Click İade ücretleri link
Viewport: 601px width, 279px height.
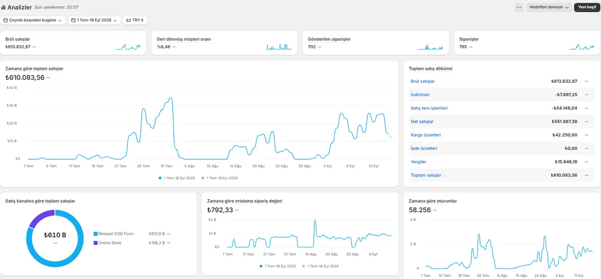[424, 148]
